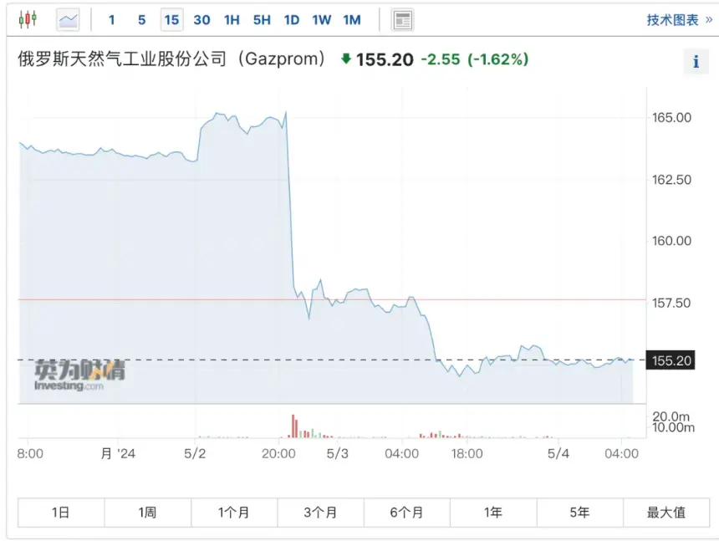Screen dimensions: 719x541
Task: Choose the 30 minute interval
Action: [201, 19]
